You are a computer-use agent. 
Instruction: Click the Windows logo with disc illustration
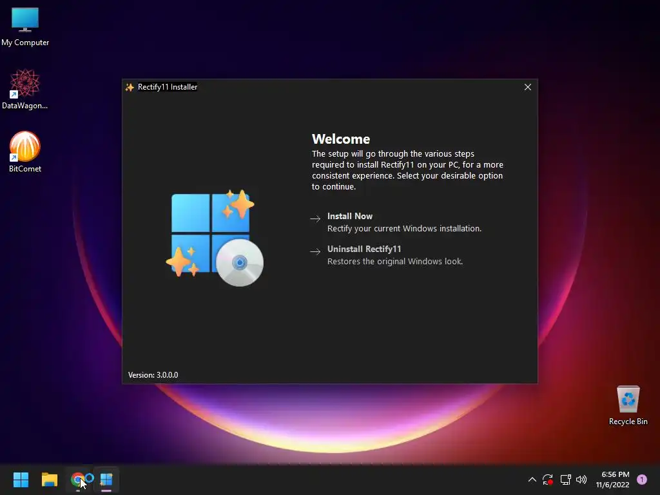pos(215,238)
